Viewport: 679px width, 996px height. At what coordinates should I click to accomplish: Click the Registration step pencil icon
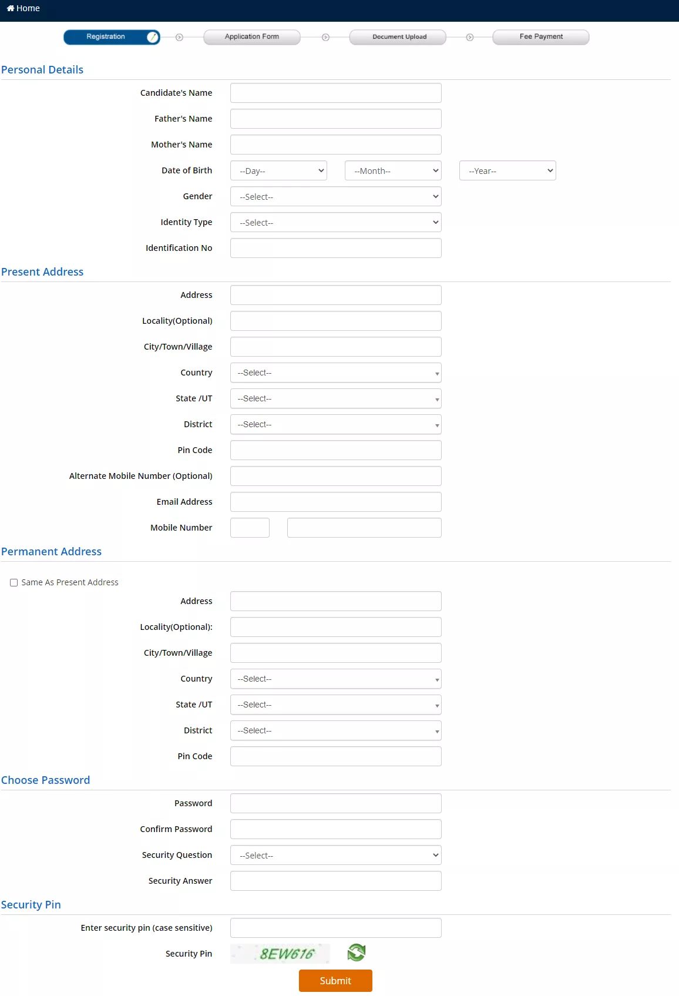pos(153,37)
